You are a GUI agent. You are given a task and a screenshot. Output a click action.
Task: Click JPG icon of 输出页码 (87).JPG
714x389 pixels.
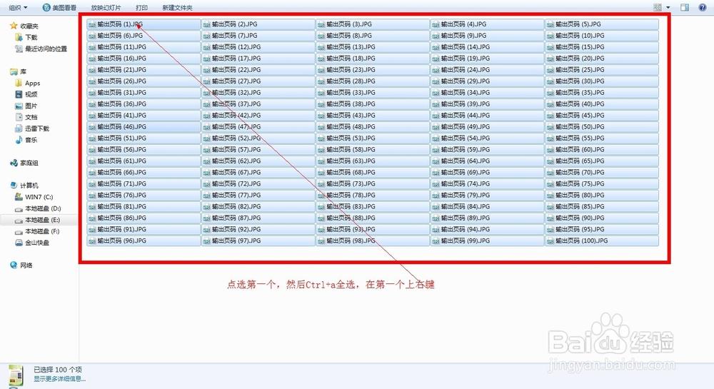(207, 218)
